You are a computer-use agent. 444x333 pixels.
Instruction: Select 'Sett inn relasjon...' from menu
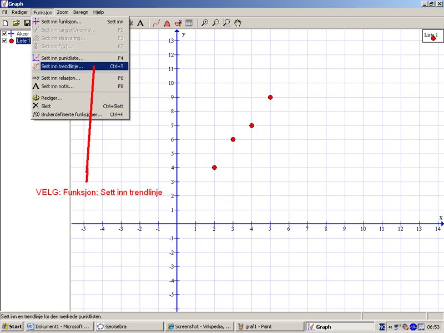60,78
